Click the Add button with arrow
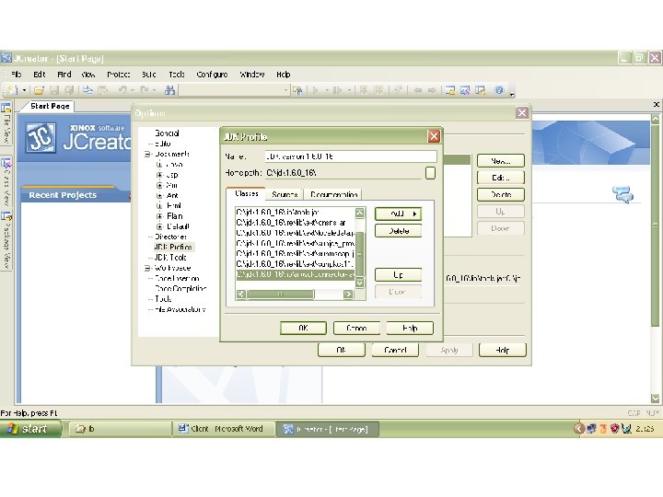Screen dimensions: 663x497 (x=398, y=214)
